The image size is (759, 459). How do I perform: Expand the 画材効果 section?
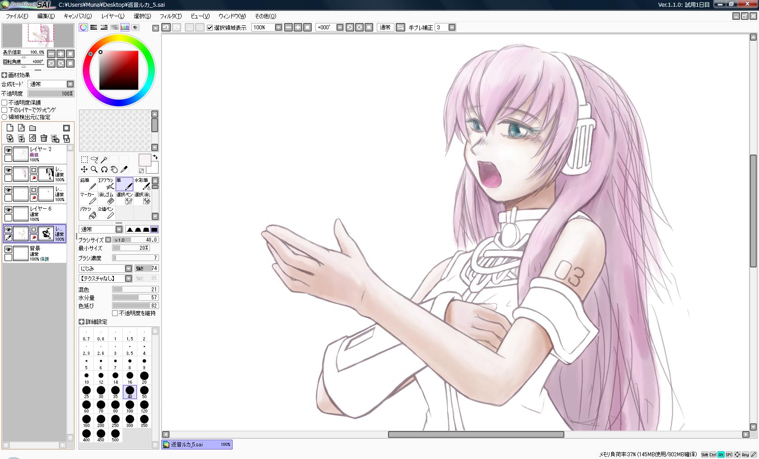point(5,75)
